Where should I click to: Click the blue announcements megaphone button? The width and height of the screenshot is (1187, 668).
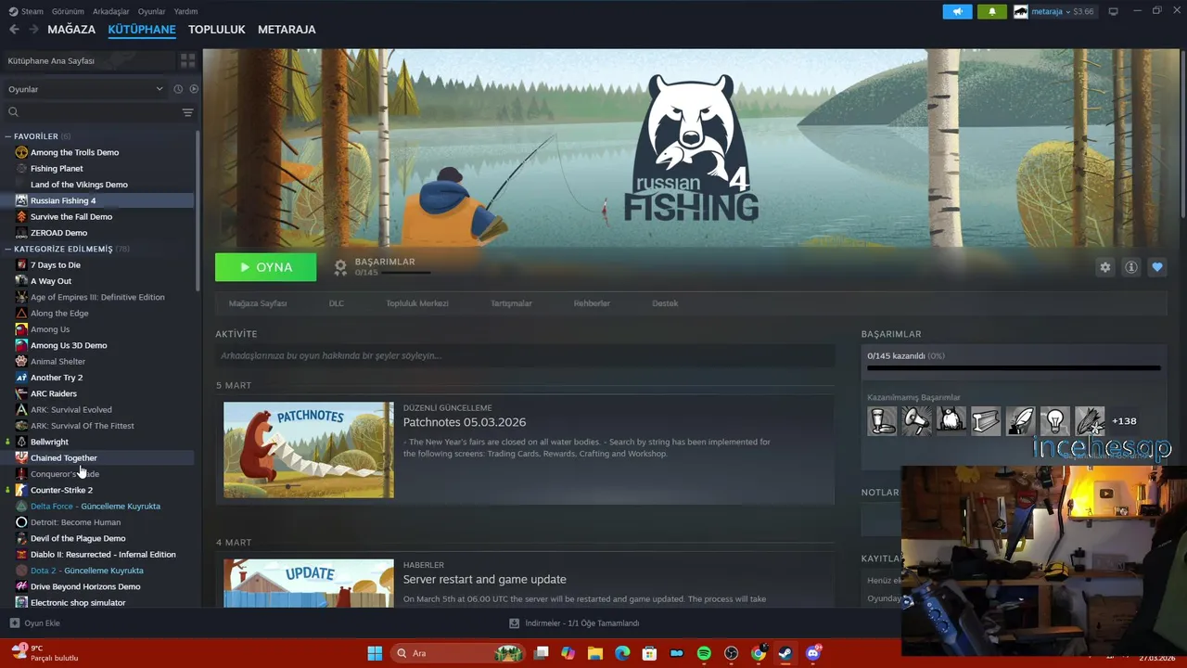point(958,11)
